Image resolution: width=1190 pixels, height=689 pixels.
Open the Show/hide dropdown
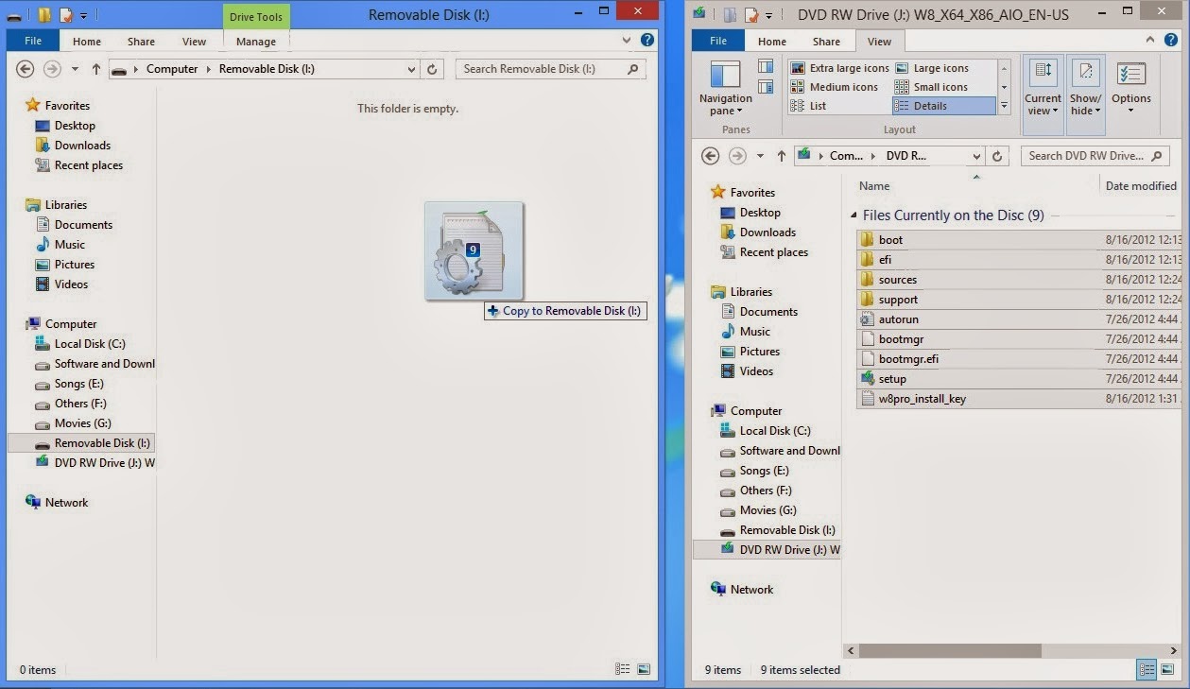pos(1085,89)
